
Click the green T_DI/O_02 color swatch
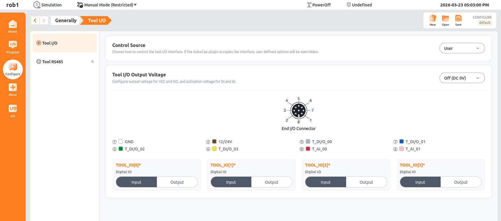(x=121, y=149)
